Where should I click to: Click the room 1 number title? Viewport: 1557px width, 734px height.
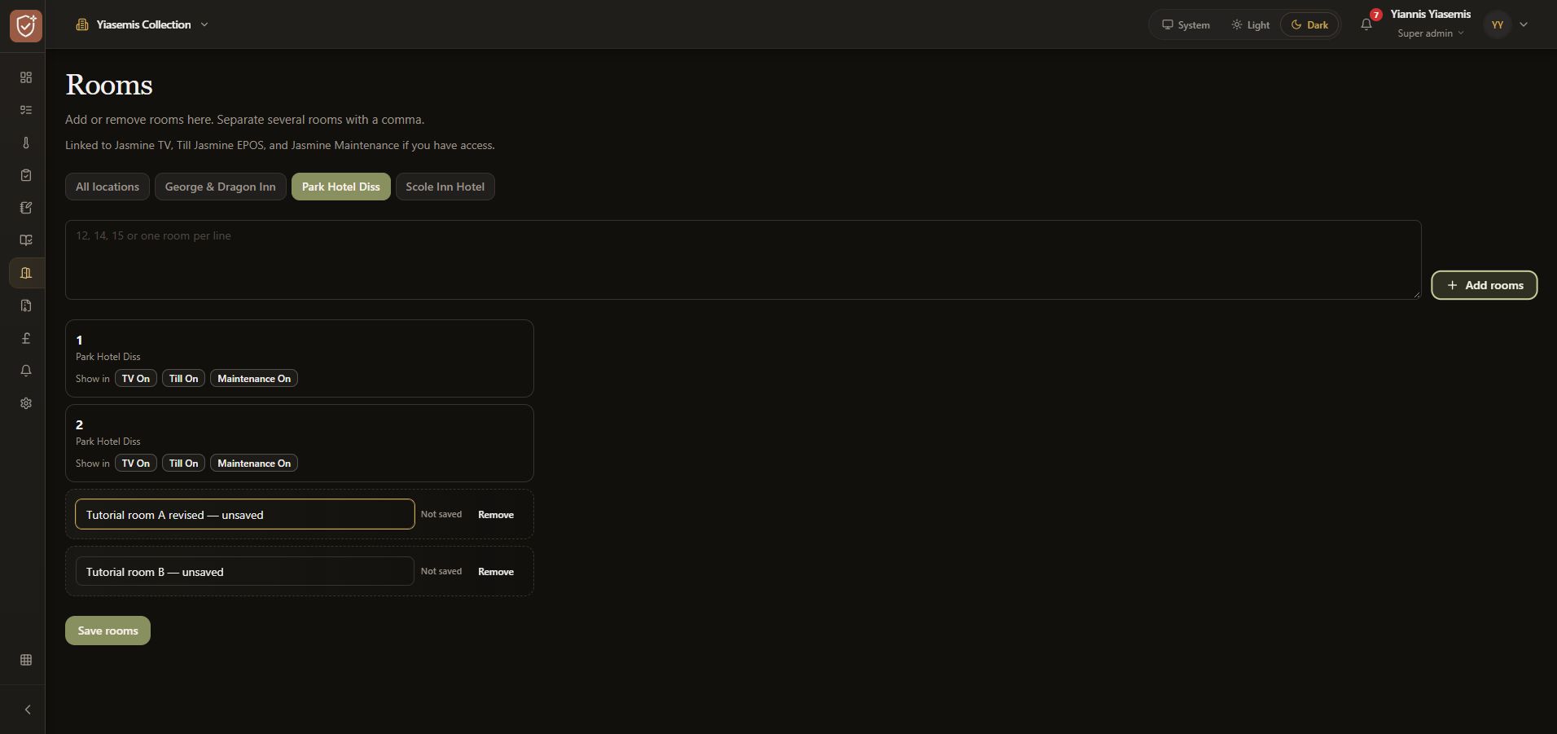pos(79,341)
